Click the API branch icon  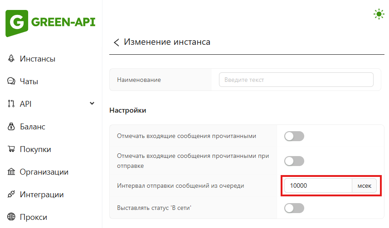[x=11, y=104]
